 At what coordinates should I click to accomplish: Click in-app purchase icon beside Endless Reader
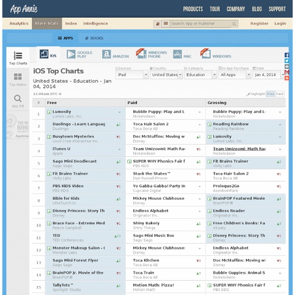click(x=209, y=211)
